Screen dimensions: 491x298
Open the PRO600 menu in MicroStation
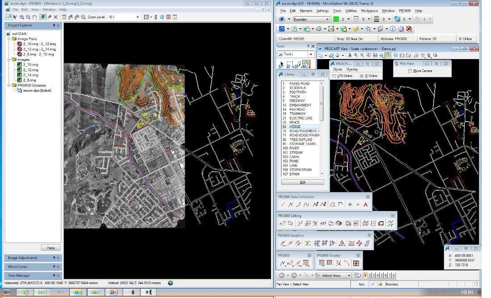click(x=404, y=11)
